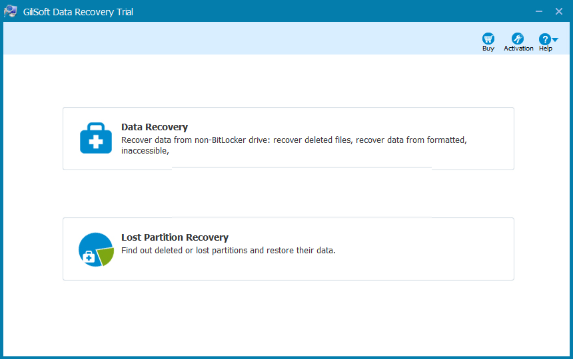
Task: Select the "Buy" text label
Action: click(488, 49)
